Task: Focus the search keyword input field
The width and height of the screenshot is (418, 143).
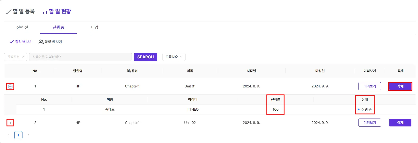Action: tap(80, 57)
